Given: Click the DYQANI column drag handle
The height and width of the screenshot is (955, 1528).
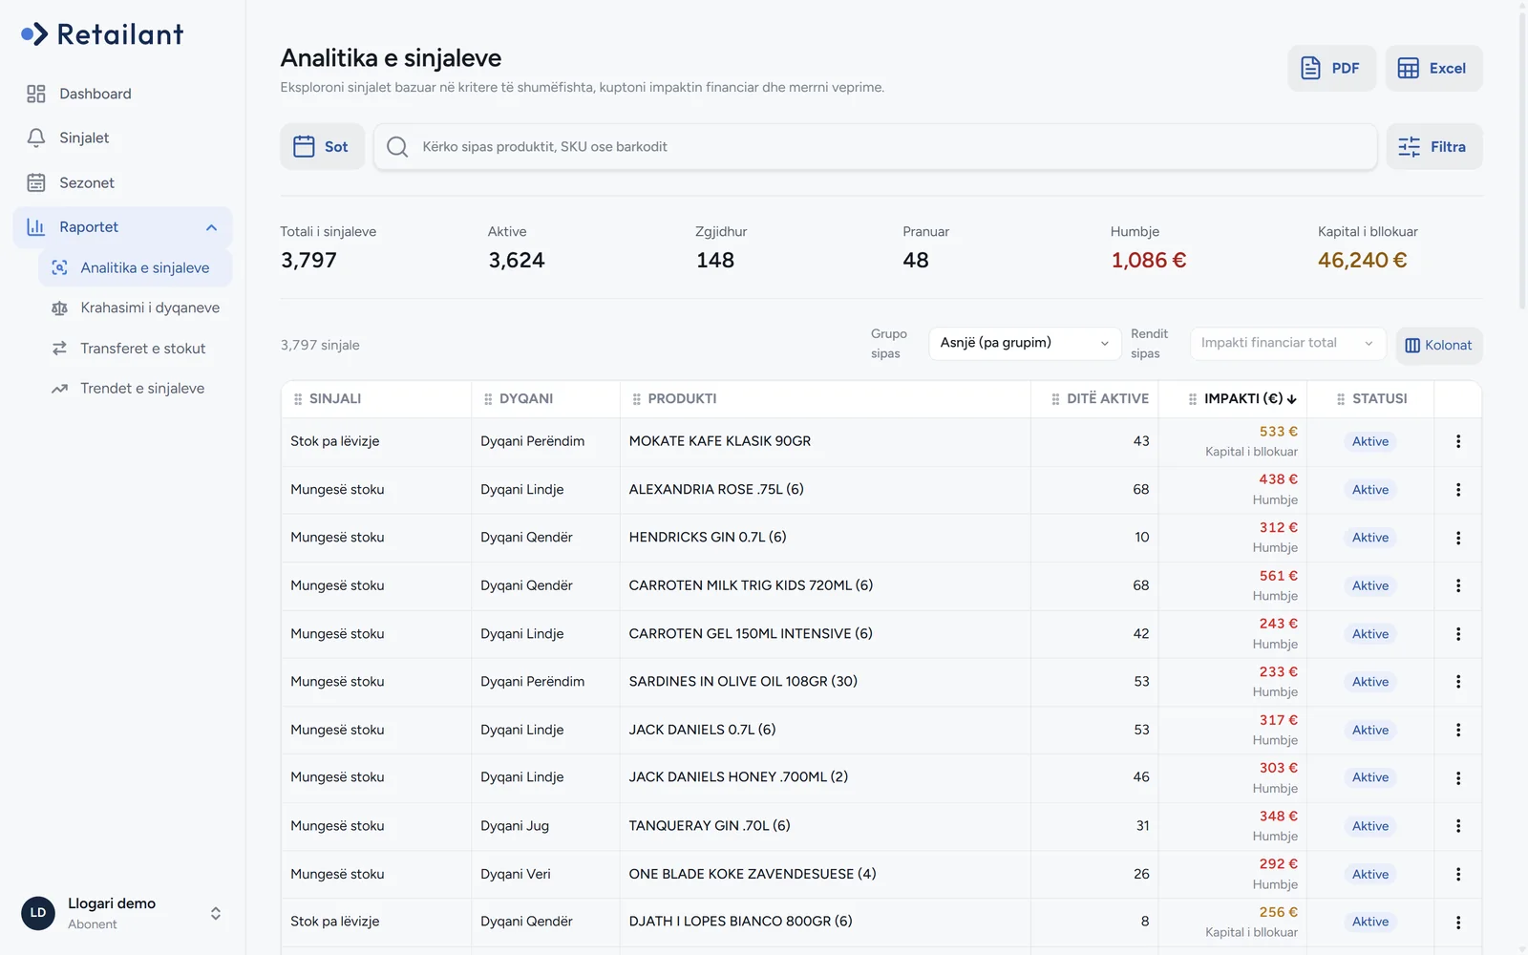Looking at the screenshot, I should pos(488,399).
